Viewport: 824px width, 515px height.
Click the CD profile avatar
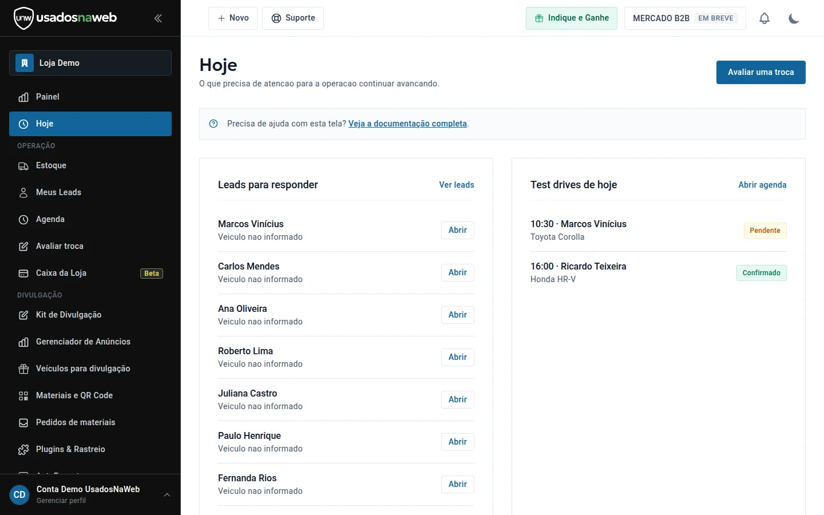pyautogui.click(x=19, y=494)
